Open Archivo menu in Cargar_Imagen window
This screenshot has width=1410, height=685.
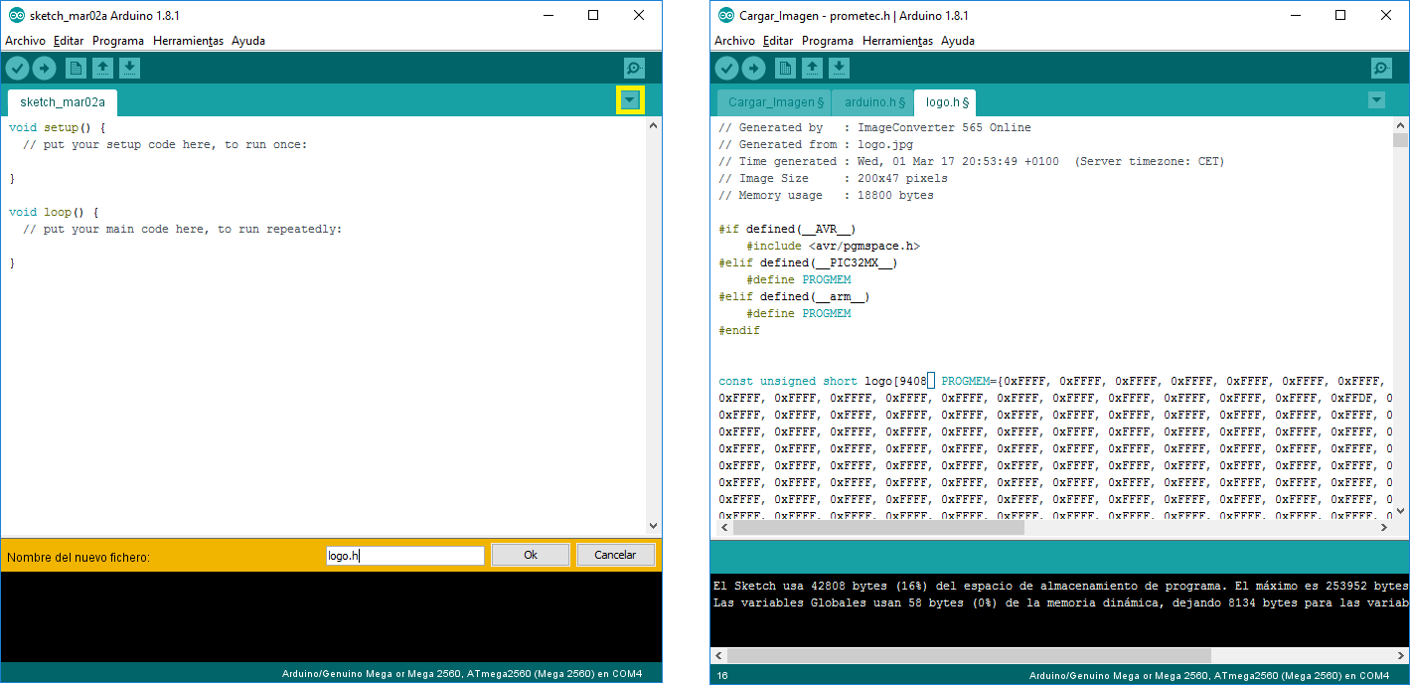click(x=734, y=41)
